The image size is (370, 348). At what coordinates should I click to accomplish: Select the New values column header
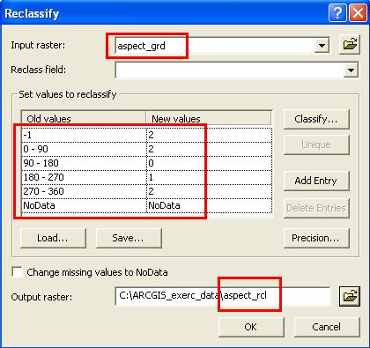point(209,119)
